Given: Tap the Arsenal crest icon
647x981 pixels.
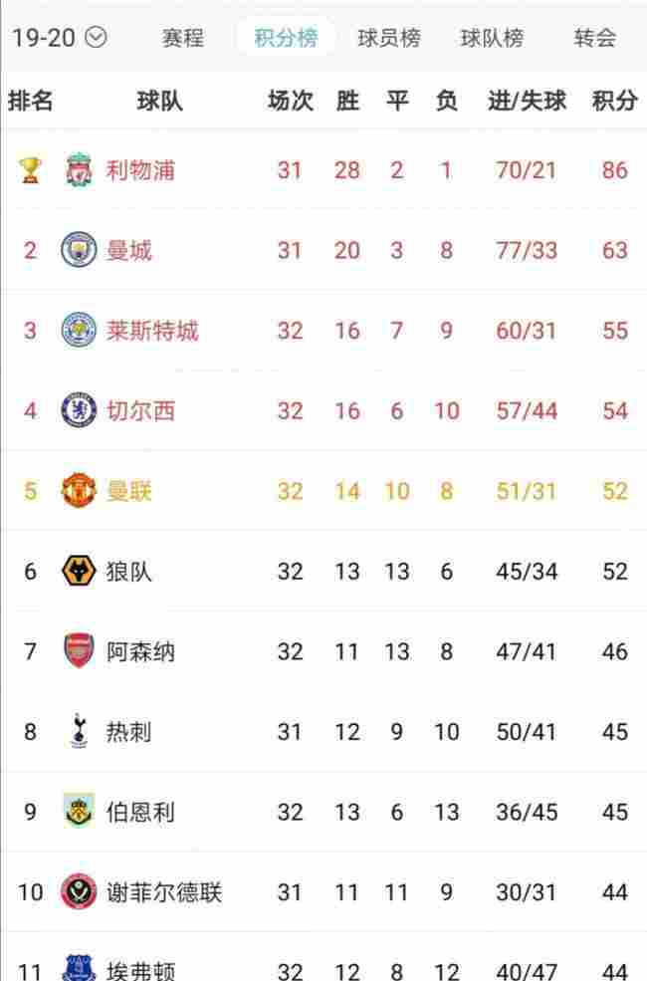Looking at the screenshot, I should (x=79, y=650).
